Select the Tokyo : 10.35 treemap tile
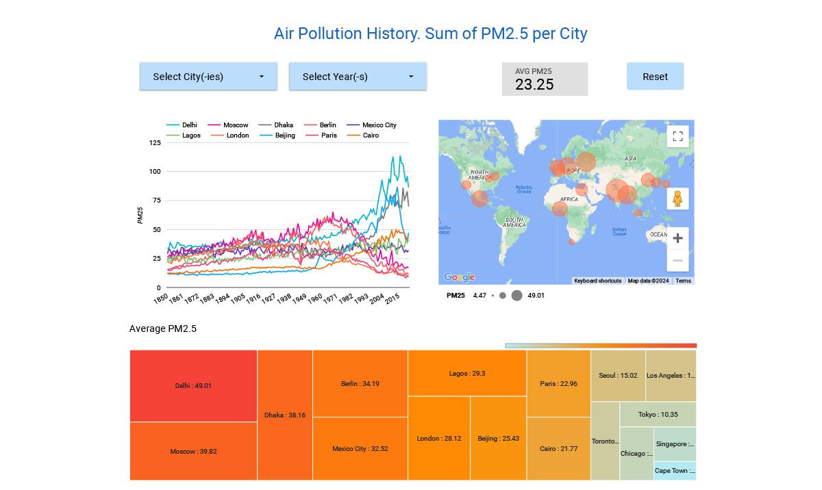This screenshot has height=490, width=822. tap(658, 414)
